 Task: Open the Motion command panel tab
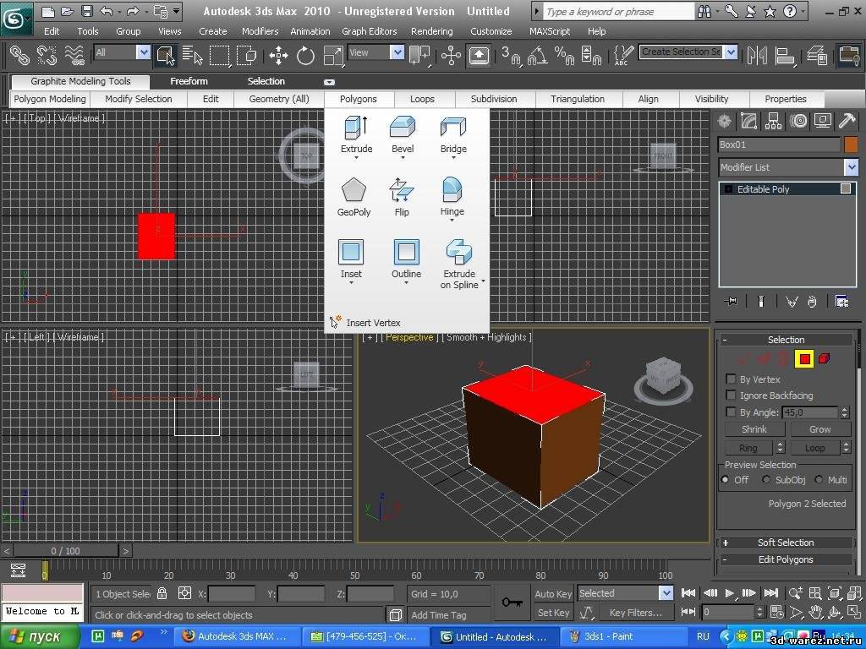[x=798, y=121]
